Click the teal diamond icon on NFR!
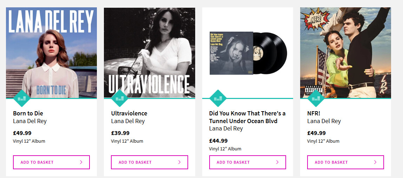The width and height of the screenshot is (403, 178). (316, 98)
